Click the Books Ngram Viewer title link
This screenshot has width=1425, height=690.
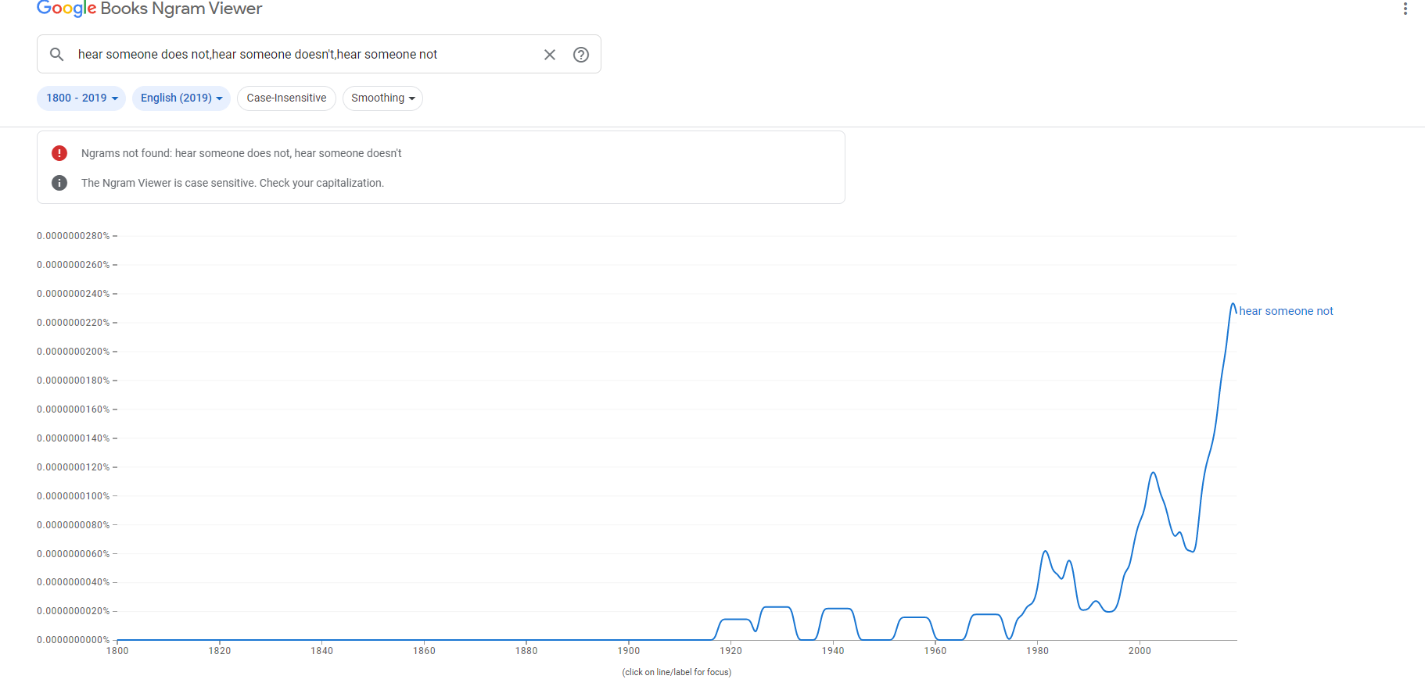181,9
